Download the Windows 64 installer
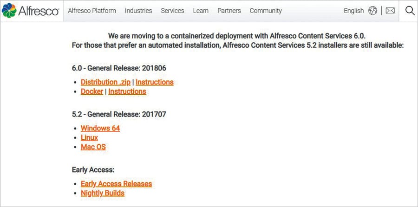418x207 pixels. coord(100,128)
